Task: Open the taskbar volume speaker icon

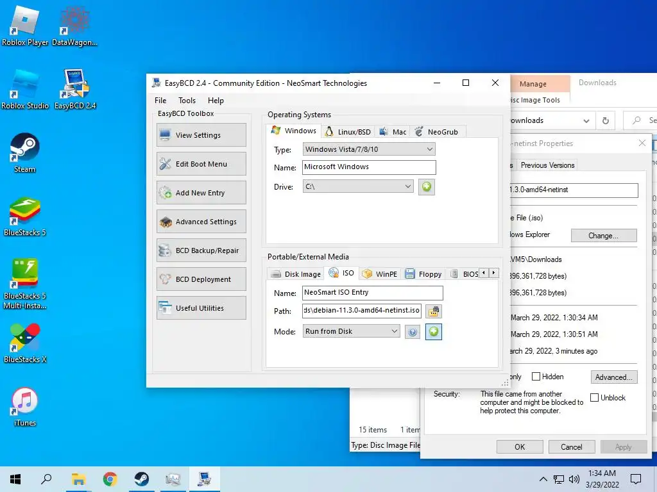Action: [x=574, y=479]
